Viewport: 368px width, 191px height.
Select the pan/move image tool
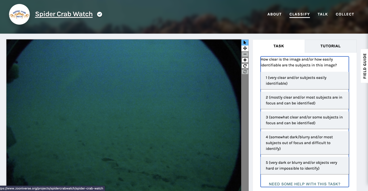pyautogui.click(x=245, y=48)
